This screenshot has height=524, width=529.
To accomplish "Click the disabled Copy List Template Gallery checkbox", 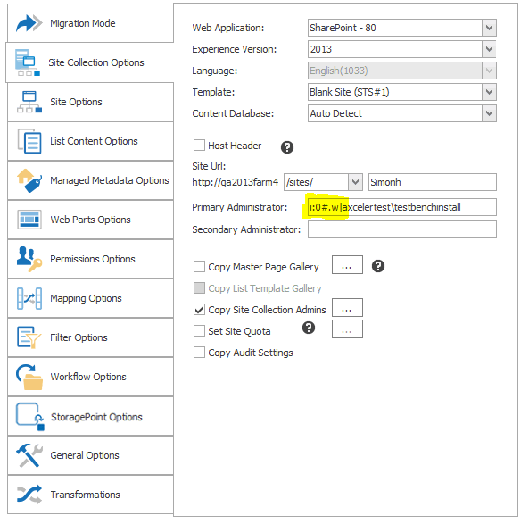I will click(199, 288).
